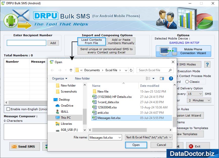The height and width of the screenshot is (158, 219).
Task: Click the Send SMS envelope icon
Action: [x=14, y=146]
